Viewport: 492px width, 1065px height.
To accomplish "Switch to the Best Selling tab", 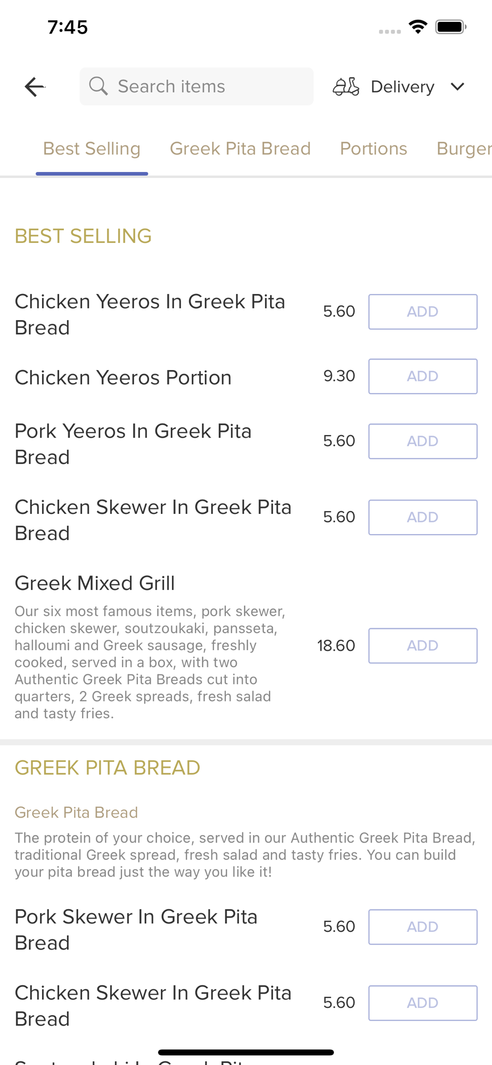I will point(92,149).
